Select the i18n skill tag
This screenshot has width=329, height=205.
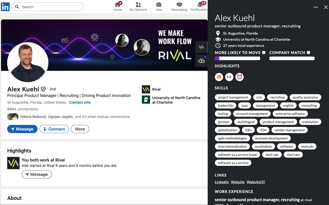(x=248, y=130)
